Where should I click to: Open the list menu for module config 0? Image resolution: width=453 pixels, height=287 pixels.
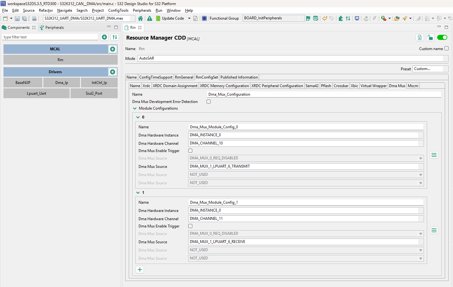(434, 155)
